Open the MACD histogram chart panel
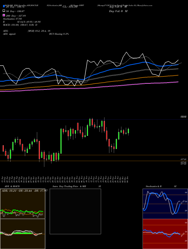Screen dimensions: 188x249 [x=23, y=234]
